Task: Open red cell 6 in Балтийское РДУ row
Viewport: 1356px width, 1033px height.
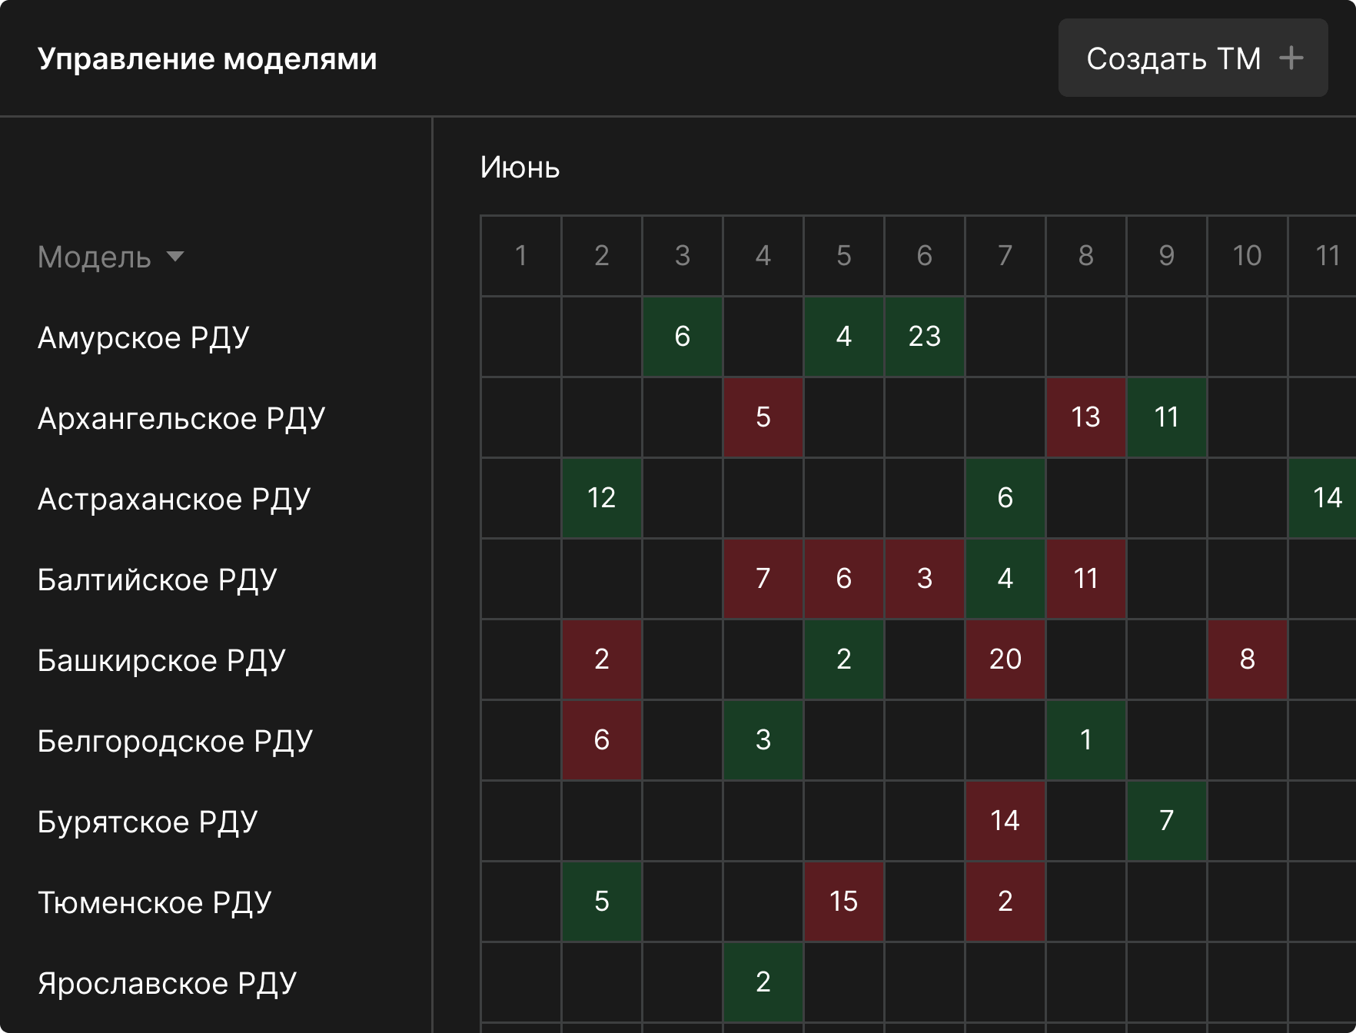Action: 844,579
